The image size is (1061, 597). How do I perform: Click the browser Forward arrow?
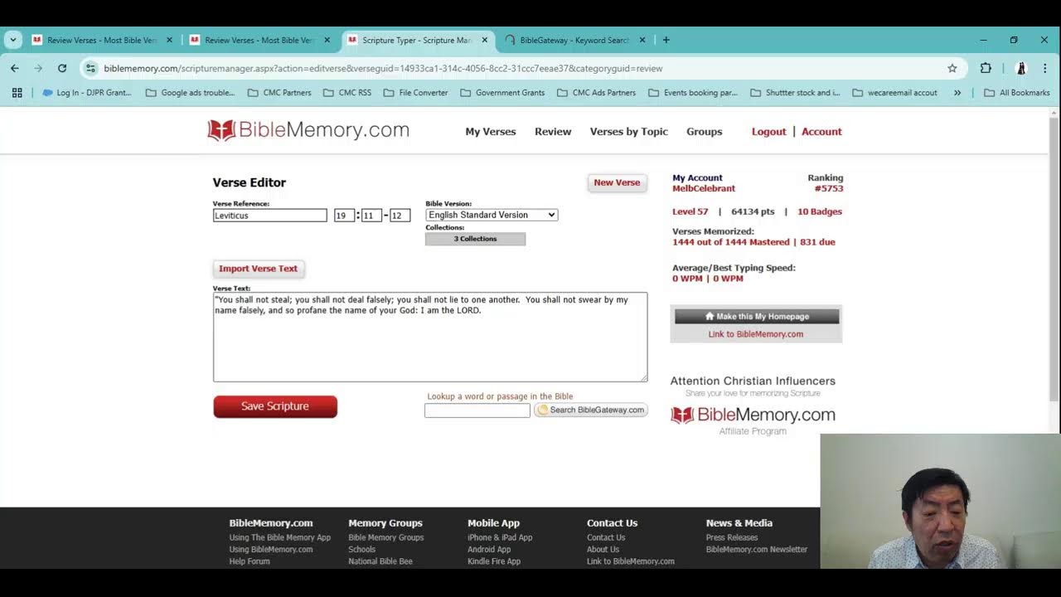[38, 68]
